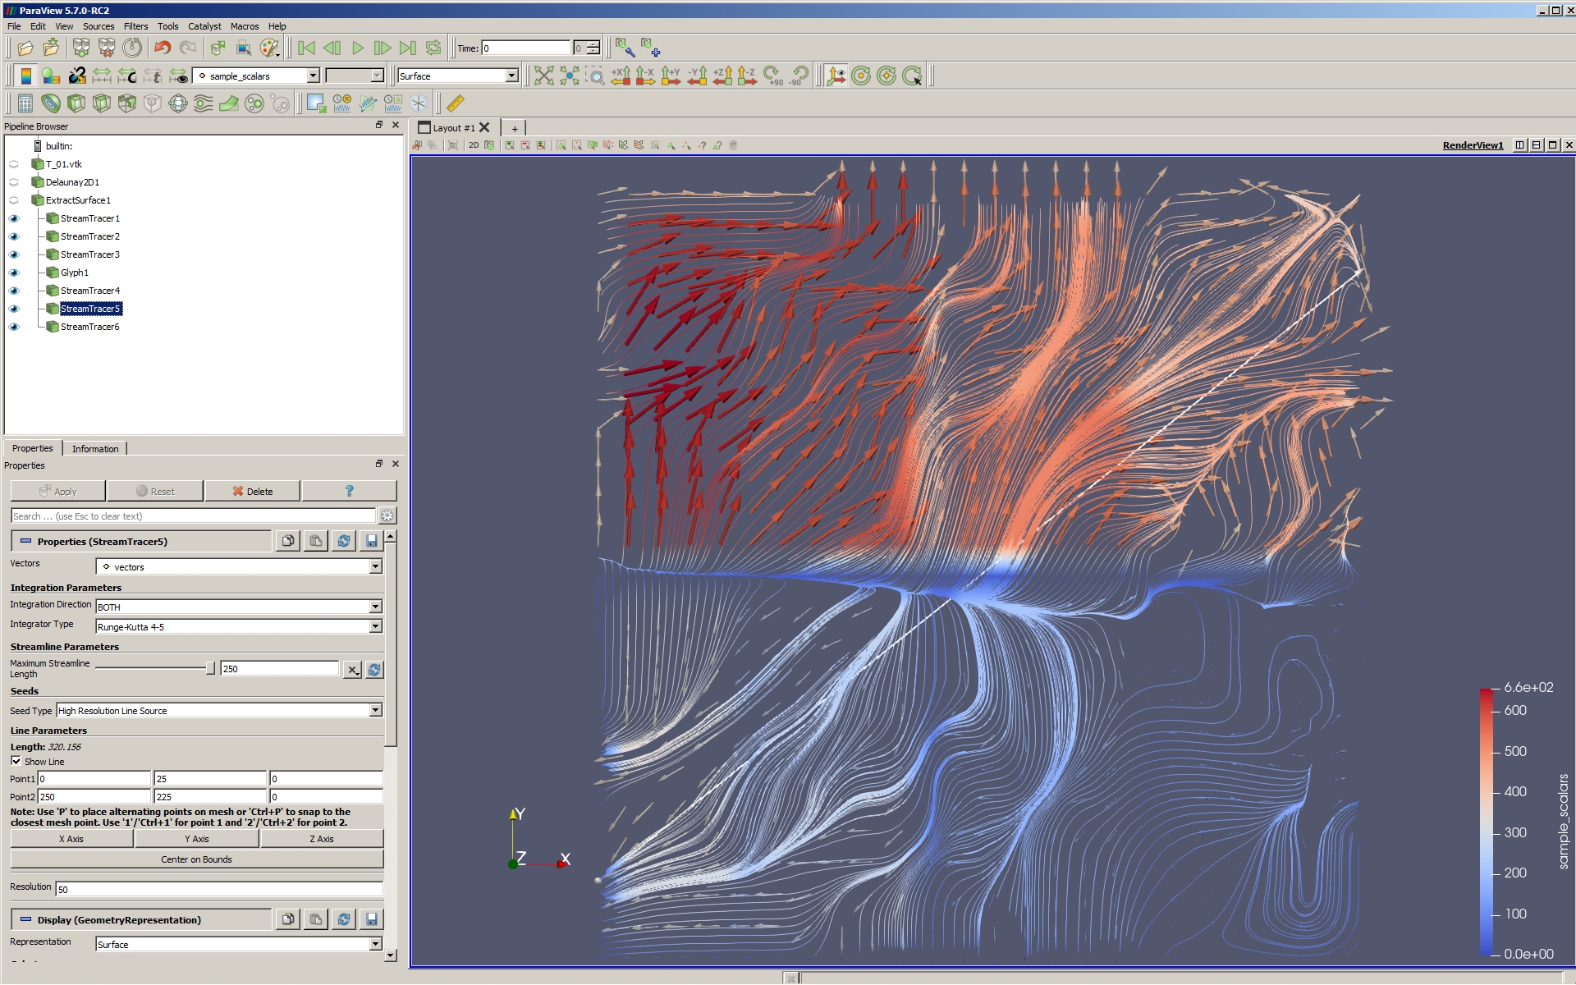Screen dimensions: 1576x985
Task: Apply the Contour filter from the toolbar
Action: tap(51, 103)
